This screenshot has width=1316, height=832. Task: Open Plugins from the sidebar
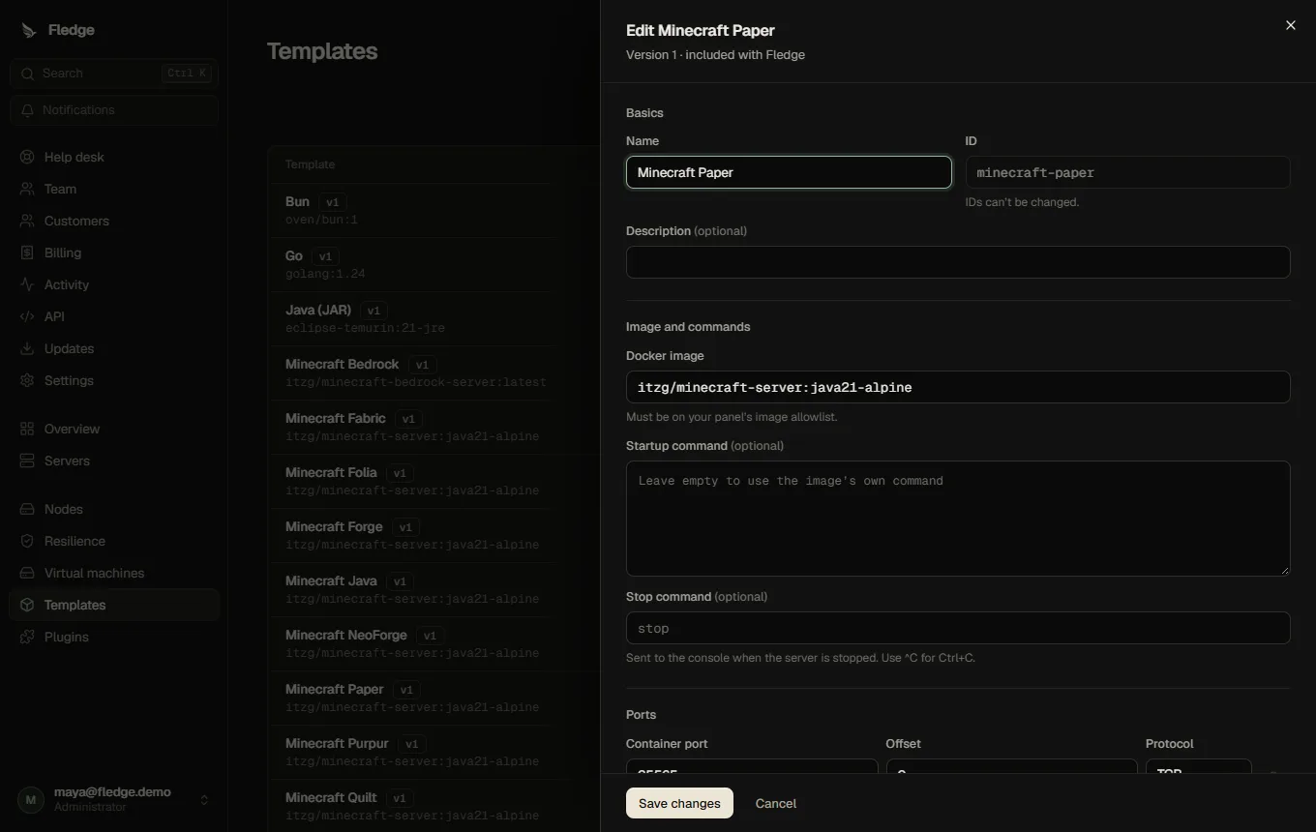coord(114,637)
